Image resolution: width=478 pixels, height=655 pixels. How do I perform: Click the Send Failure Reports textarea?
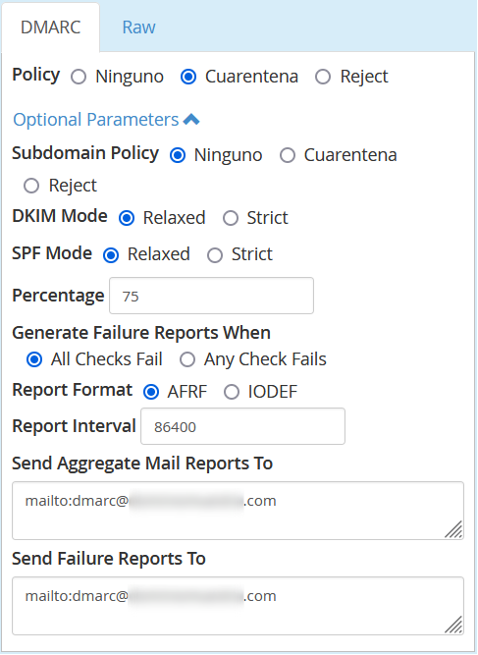(238, 606)
